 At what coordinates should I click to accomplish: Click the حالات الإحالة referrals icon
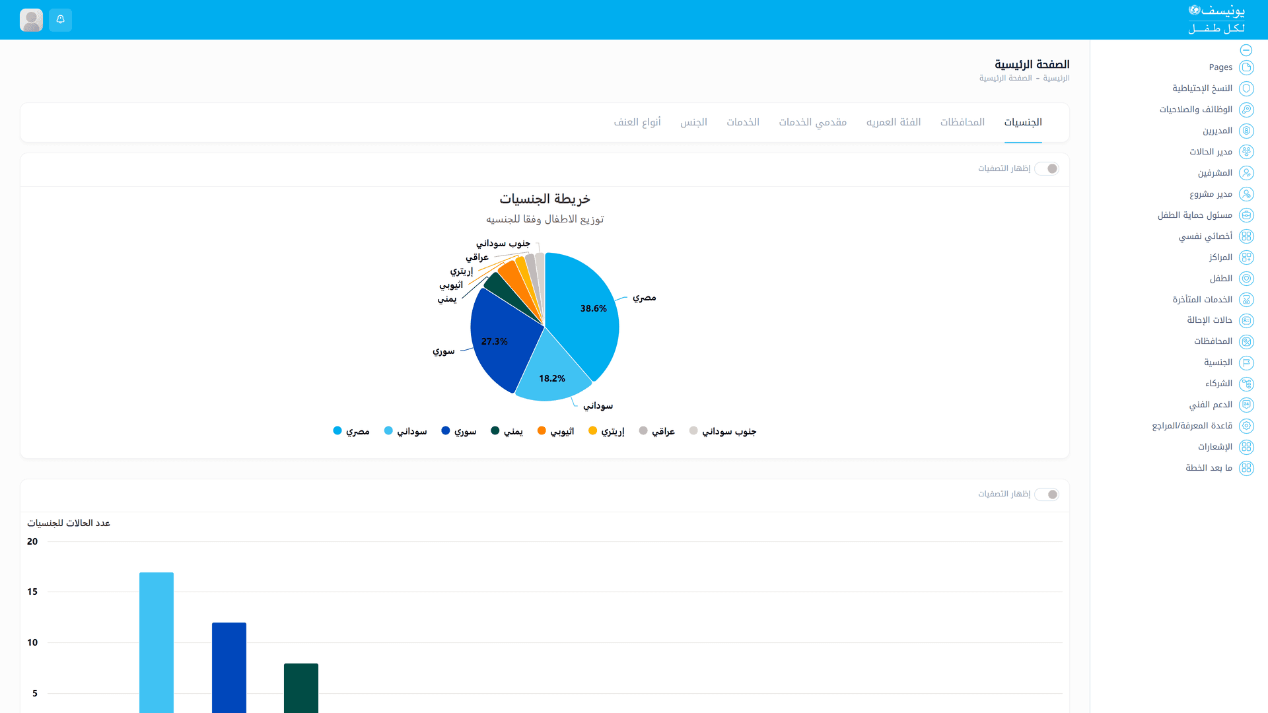1246,320
